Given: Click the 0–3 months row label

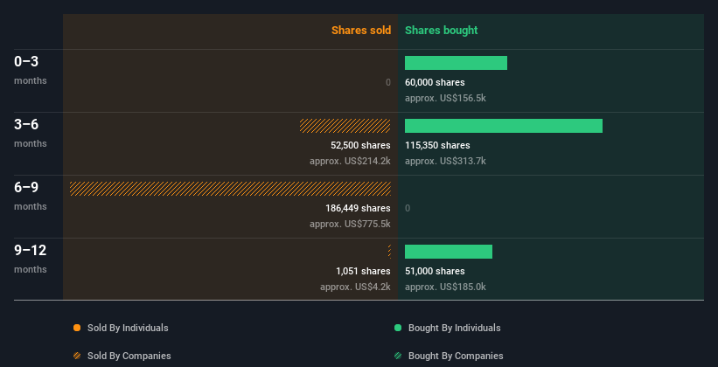Looking at the screenshot, I should pos(31,70).
